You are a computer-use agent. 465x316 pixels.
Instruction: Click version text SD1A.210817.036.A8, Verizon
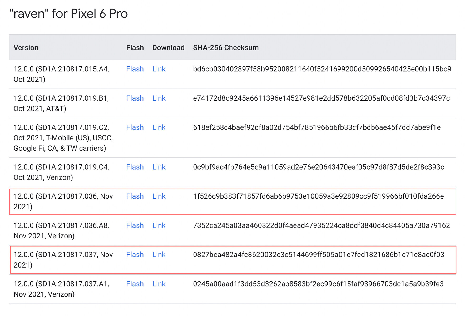[x=61, y=231]
